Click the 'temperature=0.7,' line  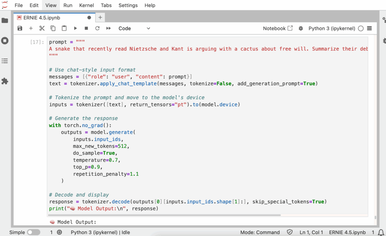96,160
